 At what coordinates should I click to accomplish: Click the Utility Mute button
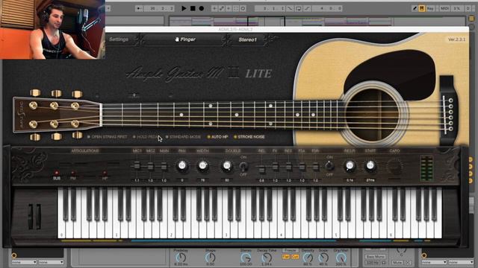(397, 262)
